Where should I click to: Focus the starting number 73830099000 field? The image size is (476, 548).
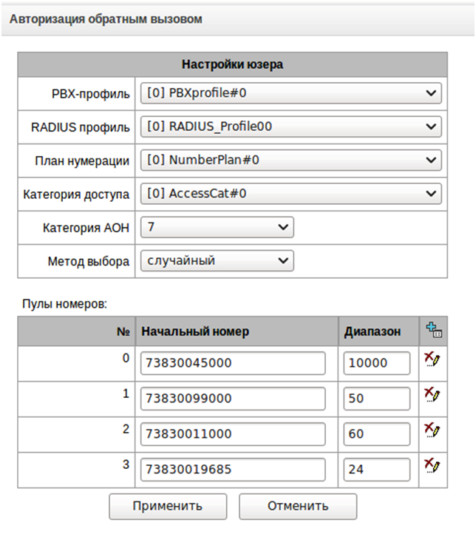tap(233, 399)
